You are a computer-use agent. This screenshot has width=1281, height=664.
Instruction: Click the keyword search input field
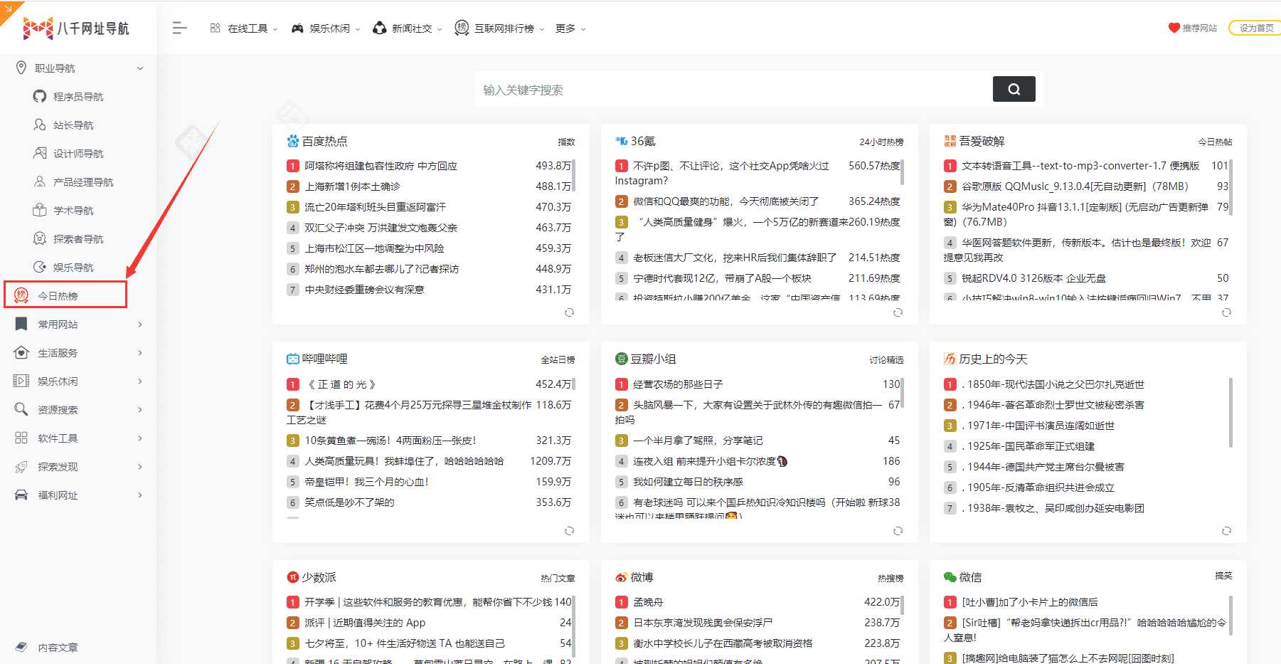coord(733,90)
